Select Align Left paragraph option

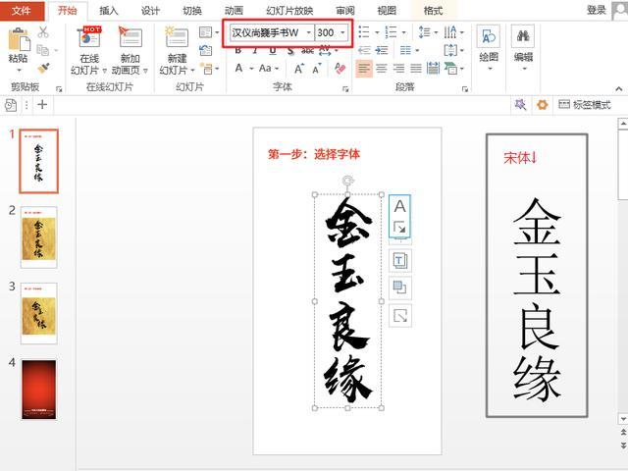(x=364, y=69)
